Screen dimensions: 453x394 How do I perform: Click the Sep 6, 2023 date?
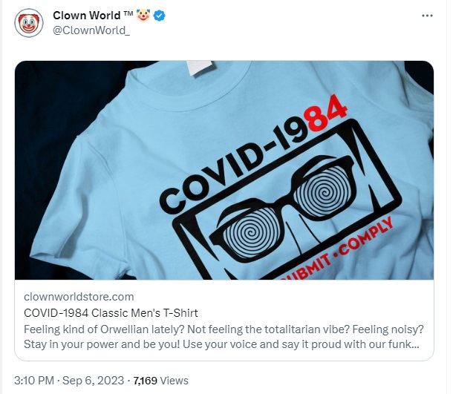pos(93,381)
